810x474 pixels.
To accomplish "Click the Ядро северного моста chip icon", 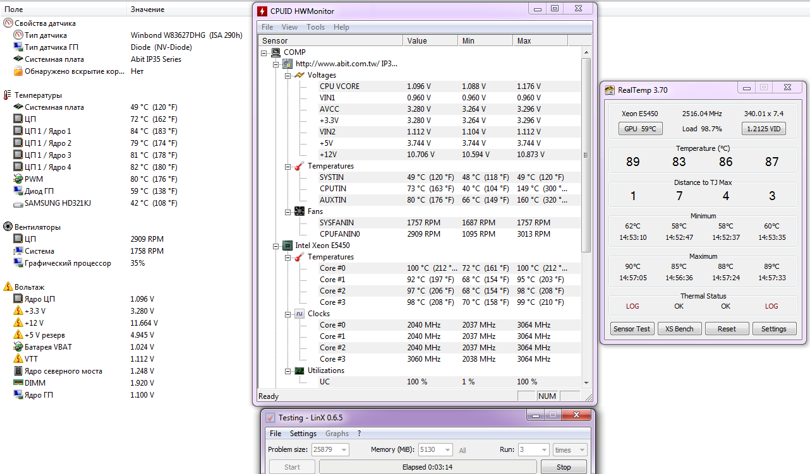I will (18, 371).
